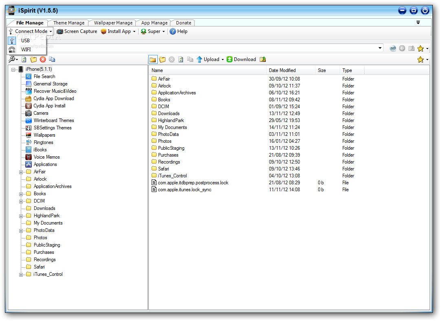Open the Super menu

click(x=153, y=31)
